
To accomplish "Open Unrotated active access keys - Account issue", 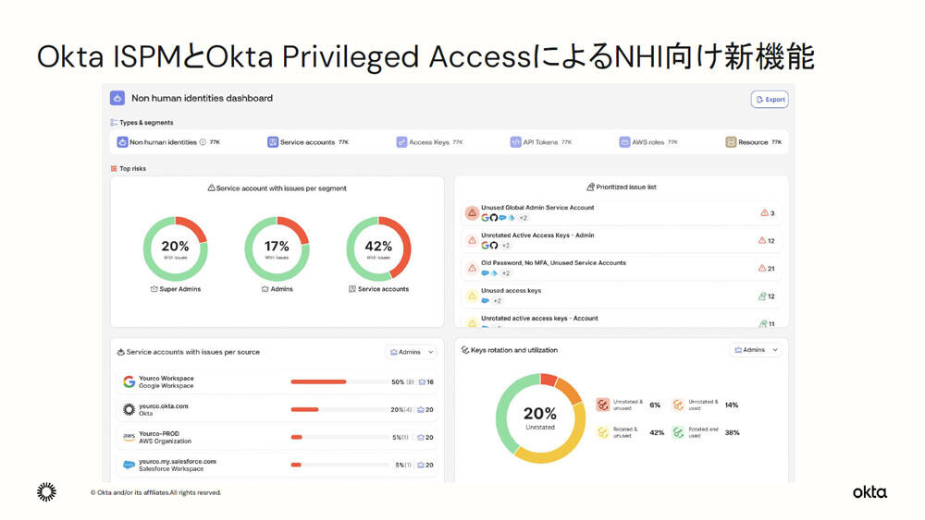I will coord(622,320).
